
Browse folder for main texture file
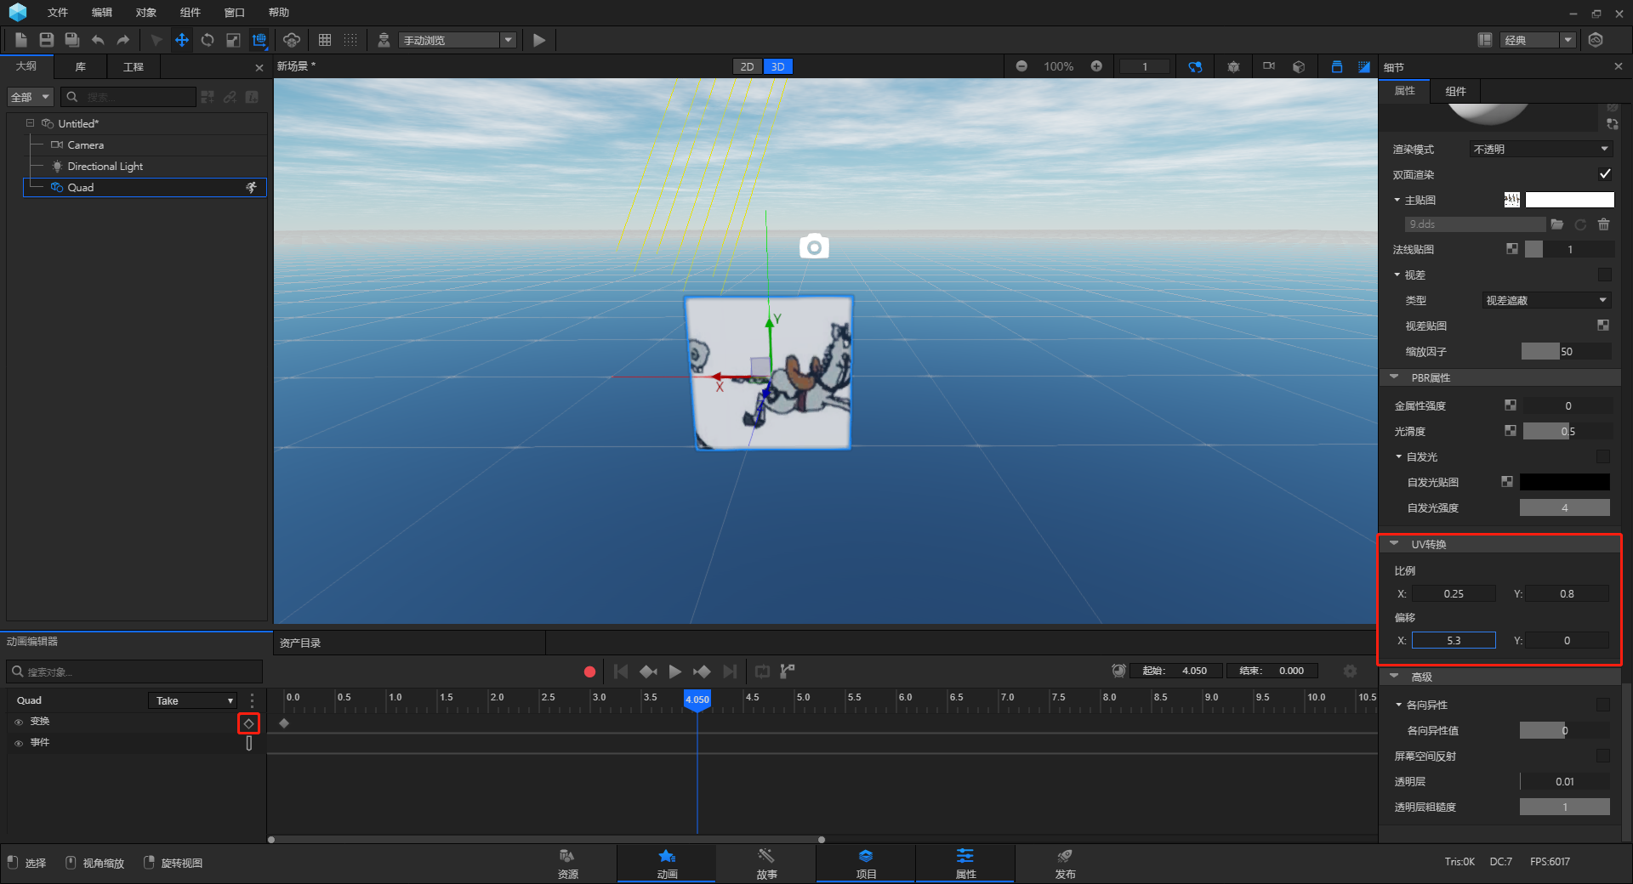coord(1557,224)
